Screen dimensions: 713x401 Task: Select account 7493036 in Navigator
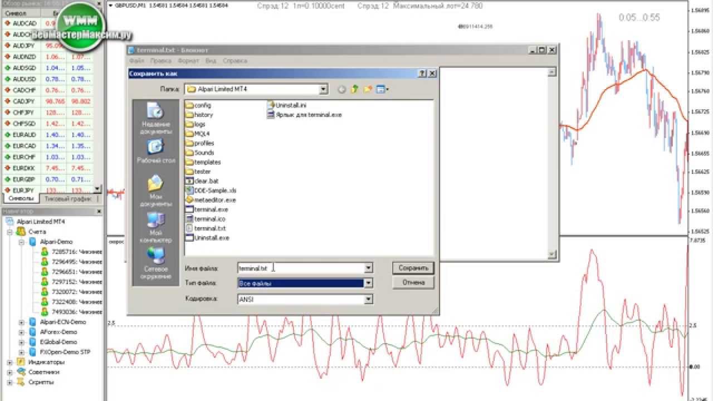point(72,312)
